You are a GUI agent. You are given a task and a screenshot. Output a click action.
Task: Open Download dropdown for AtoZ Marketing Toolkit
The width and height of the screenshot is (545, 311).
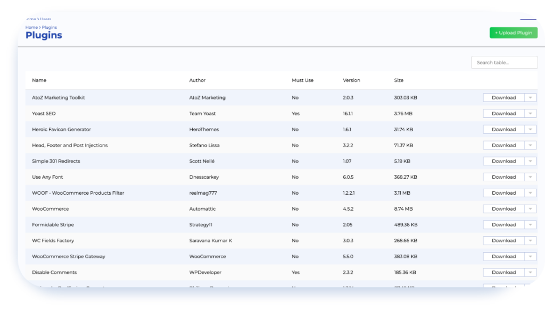tap(530, 97)
